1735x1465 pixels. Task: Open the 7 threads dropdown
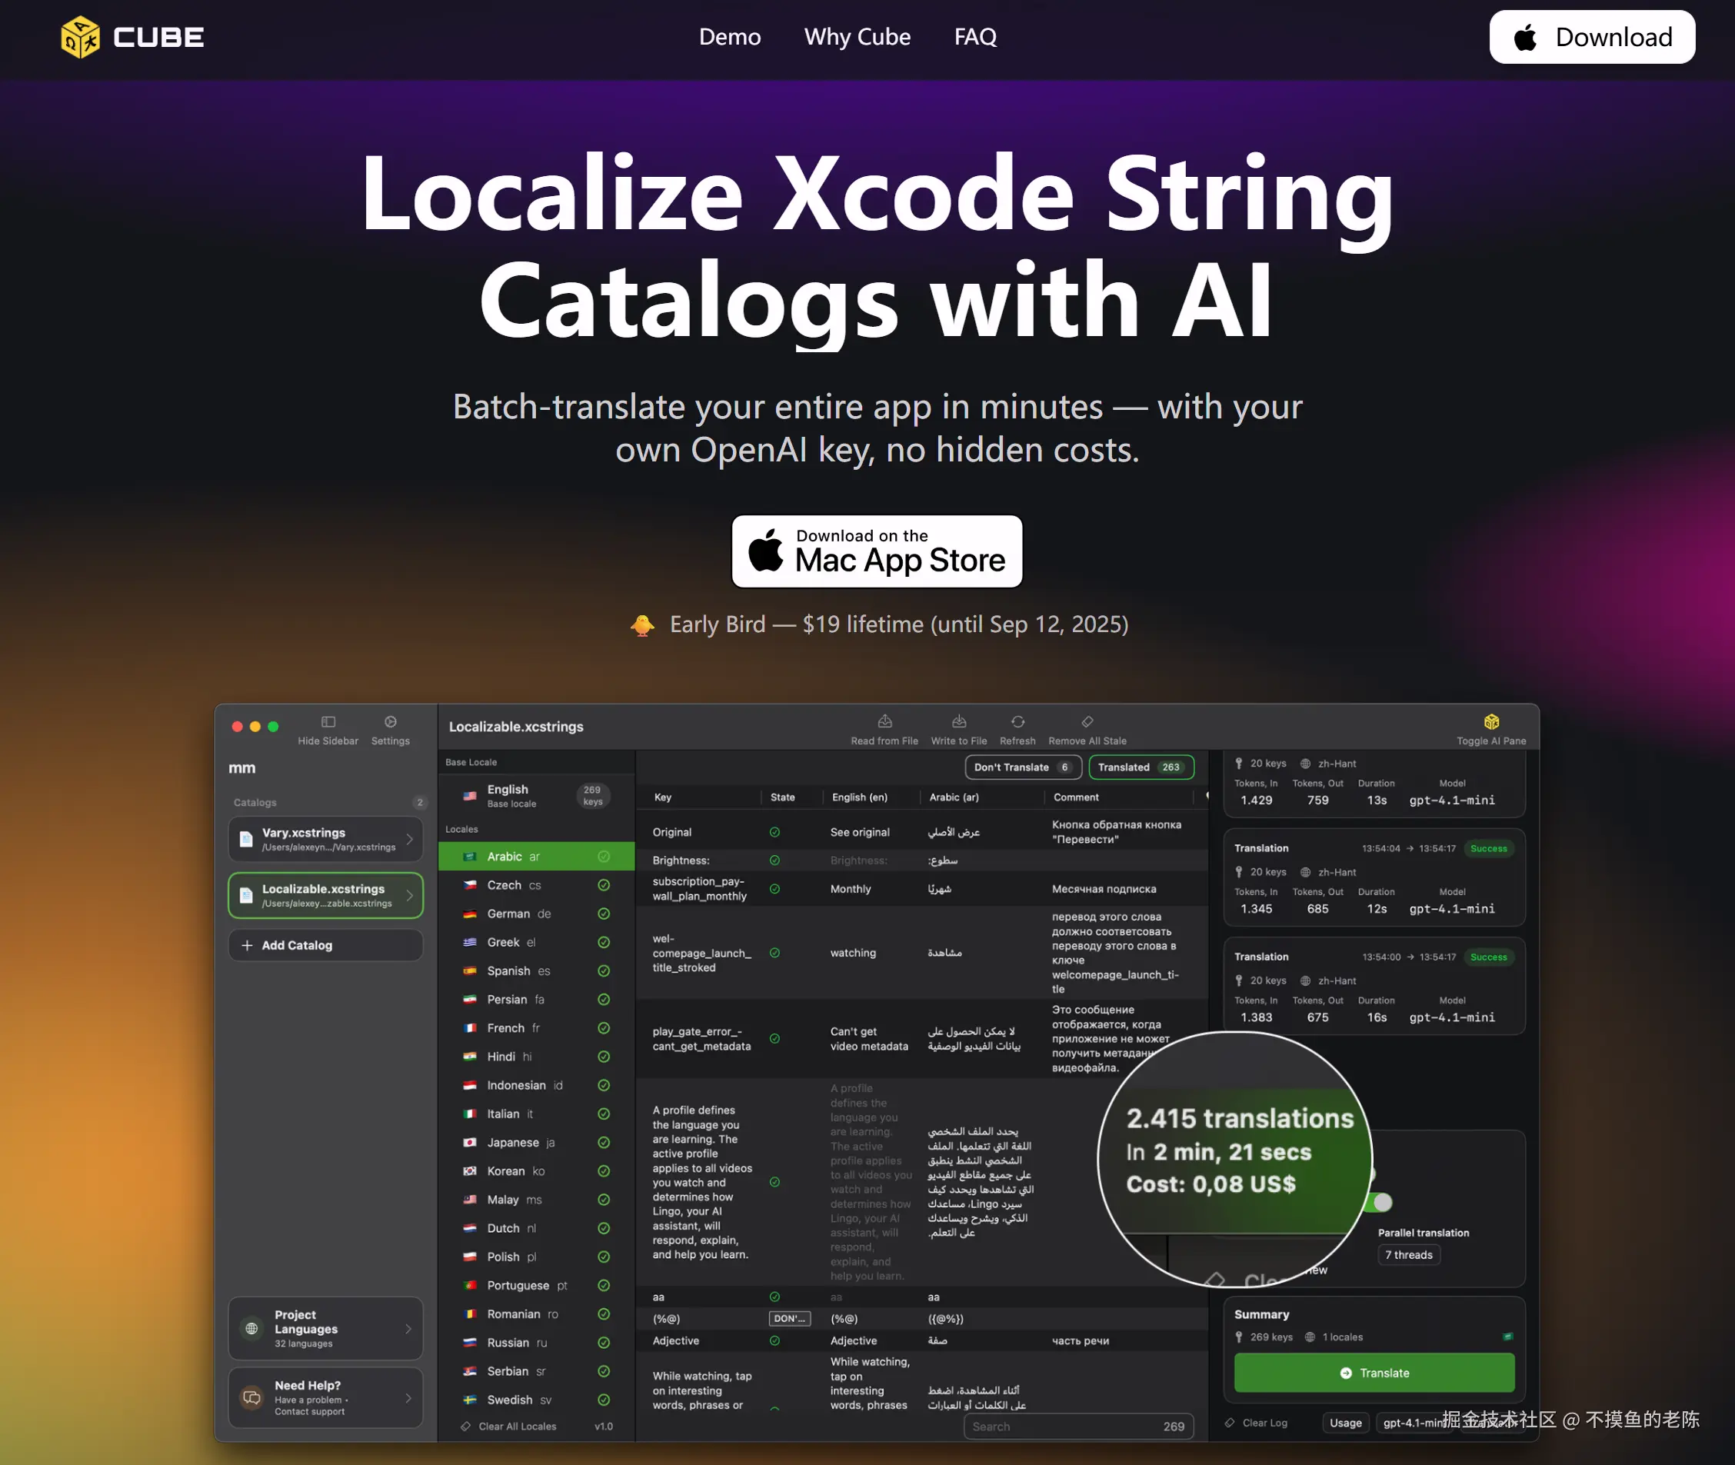(x=1409, y=1255)
